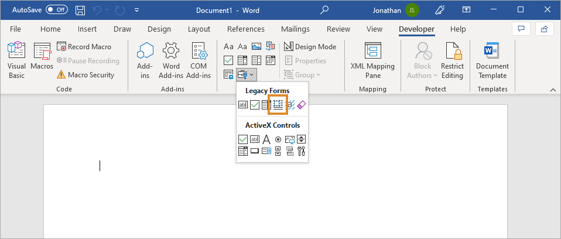
Task: Open the Visual Basic editor
Action: coord(16,60)
